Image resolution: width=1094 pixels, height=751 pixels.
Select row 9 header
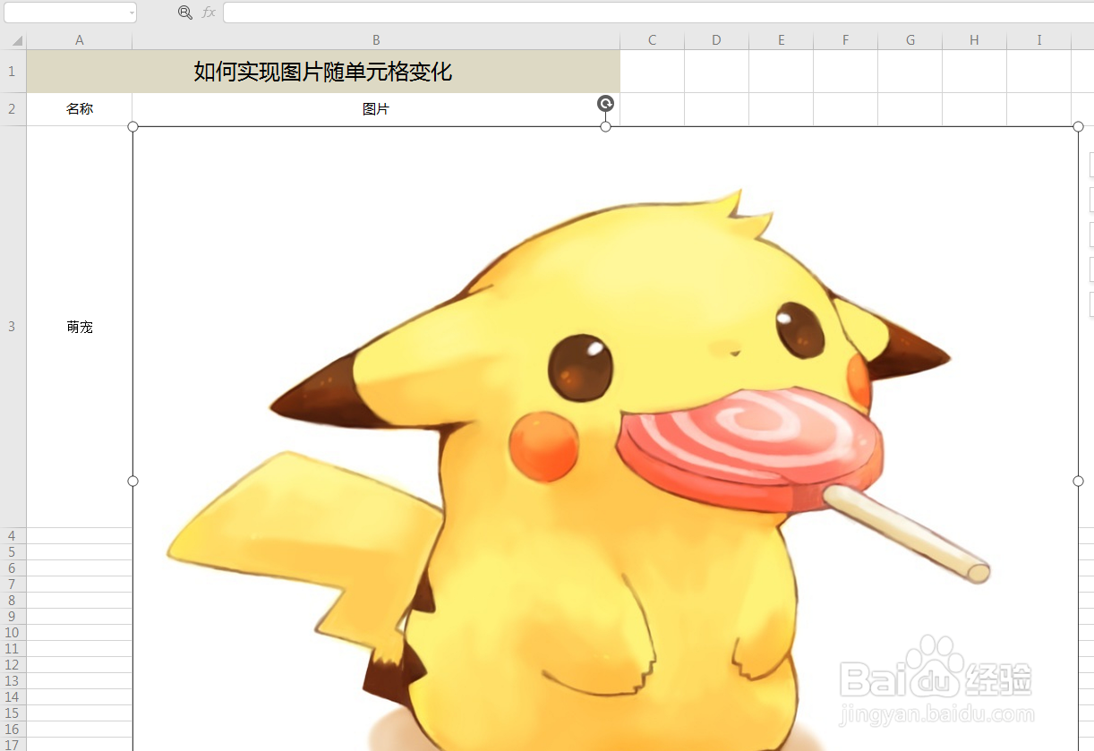coord(13,616)
